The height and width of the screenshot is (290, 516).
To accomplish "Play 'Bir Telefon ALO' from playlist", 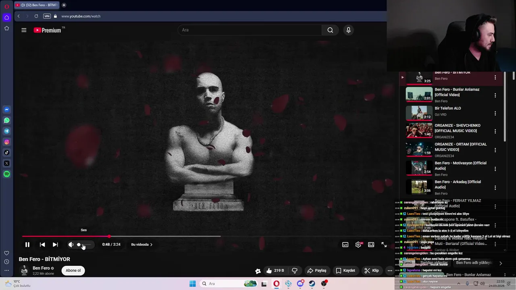I will pyautogui.click(x=419, y=113).
